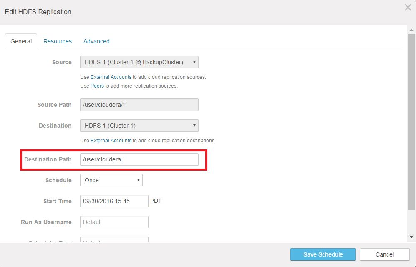The width and height of the screenshot is (416, 267).
Task: Open External Accounts link for replication sources
Action: [111, 77]
